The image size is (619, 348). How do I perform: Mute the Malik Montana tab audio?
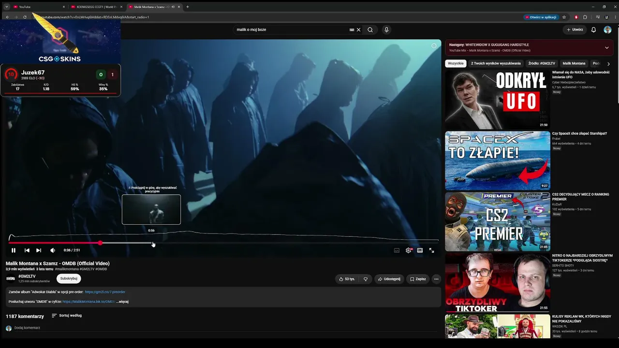point(173,7)
